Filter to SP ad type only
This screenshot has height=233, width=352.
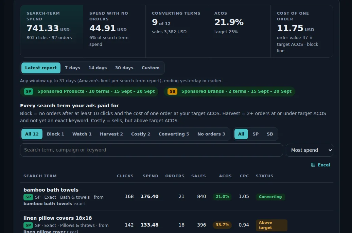tap(256, 134)
